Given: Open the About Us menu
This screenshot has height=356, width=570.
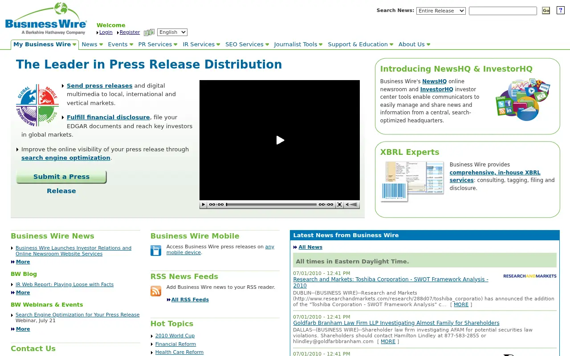Looking at the screenshot, I should pos(414,44).
